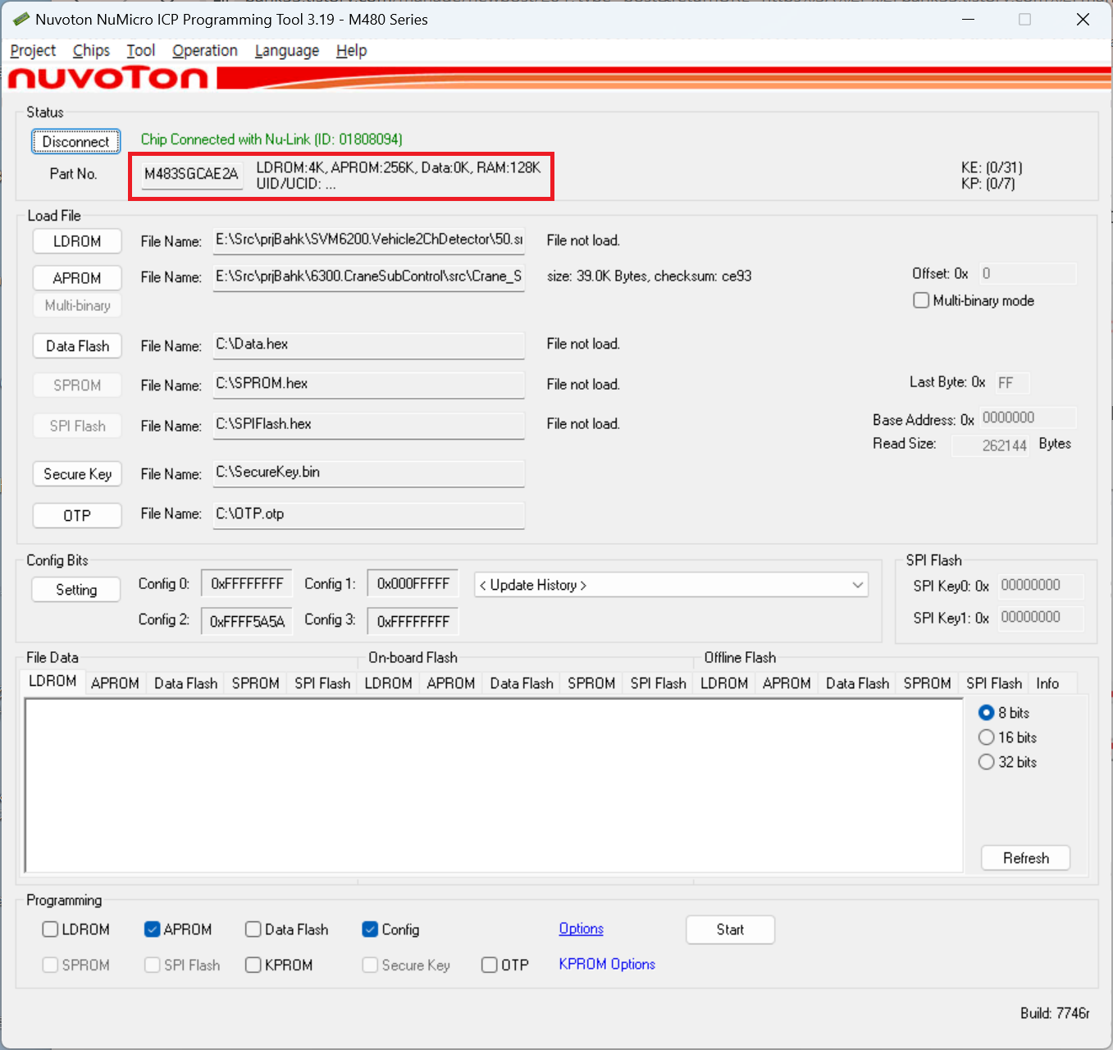Image resolution: width=1113 pixels, height=1050 pixels.
Task: Click the LDROM load file button
Action: click(77, 241)
